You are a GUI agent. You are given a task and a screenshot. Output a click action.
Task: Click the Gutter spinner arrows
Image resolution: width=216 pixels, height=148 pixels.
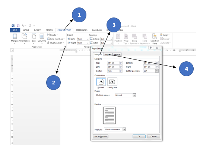point(121,71)
